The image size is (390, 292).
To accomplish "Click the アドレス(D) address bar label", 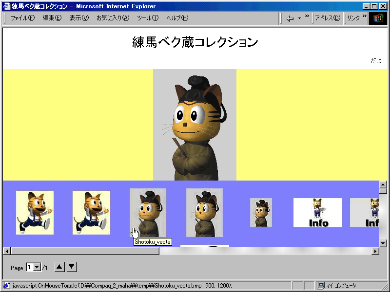I will click(328, 18).
